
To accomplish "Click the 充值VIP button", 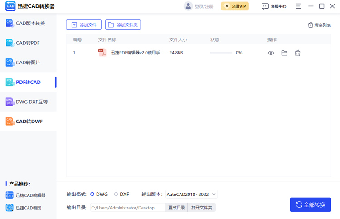I will (x=235, y=6).
